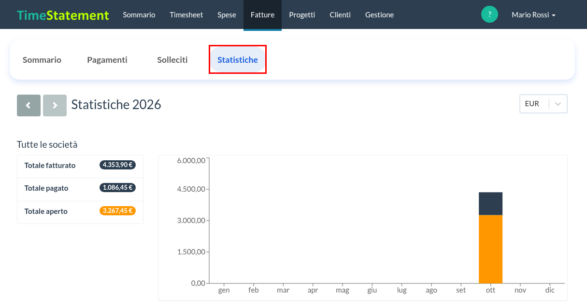Viewport: 587px width, 308px height.
Task: Open the Solleciti tab
Action: coord(172,60)
